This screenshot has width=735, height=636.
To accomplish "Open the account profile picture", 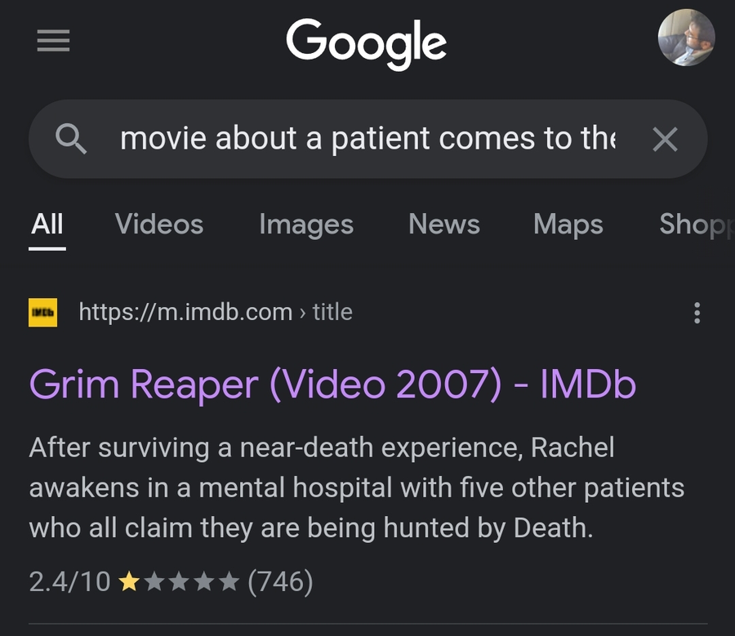I will tap(686, 38).
